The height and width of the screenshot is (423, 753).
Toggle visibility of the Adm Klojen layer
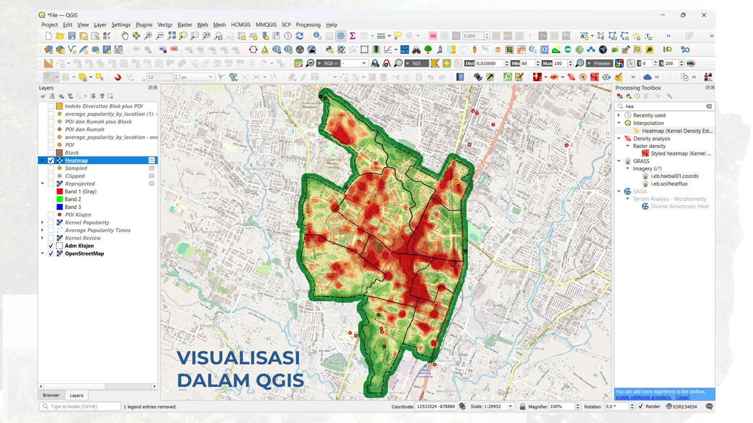click(x=51, y=245)
